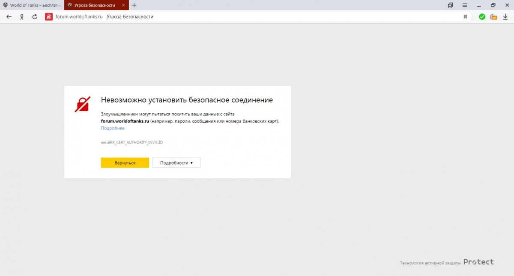The height and width of the screenshot is (276, 514).
Task: Open the browser hamburger menu
Action: [465, 5]
